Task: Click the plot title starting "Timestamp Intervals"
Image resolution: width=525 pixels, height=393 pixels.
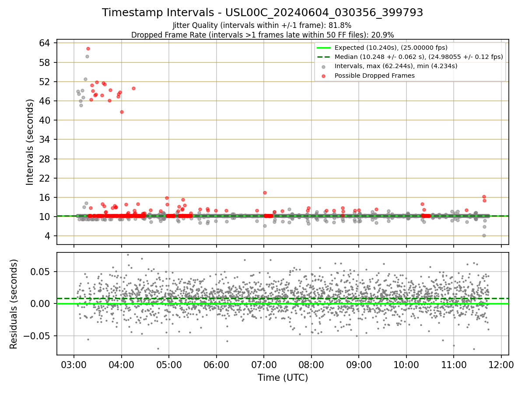Action: pos(262,13)
